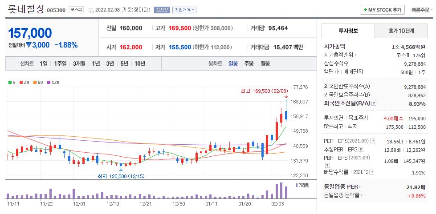Viewport: 436px width, 214px height.
Task: Click the calendar icon beside 2022.02.08
Action: point(91,10)
